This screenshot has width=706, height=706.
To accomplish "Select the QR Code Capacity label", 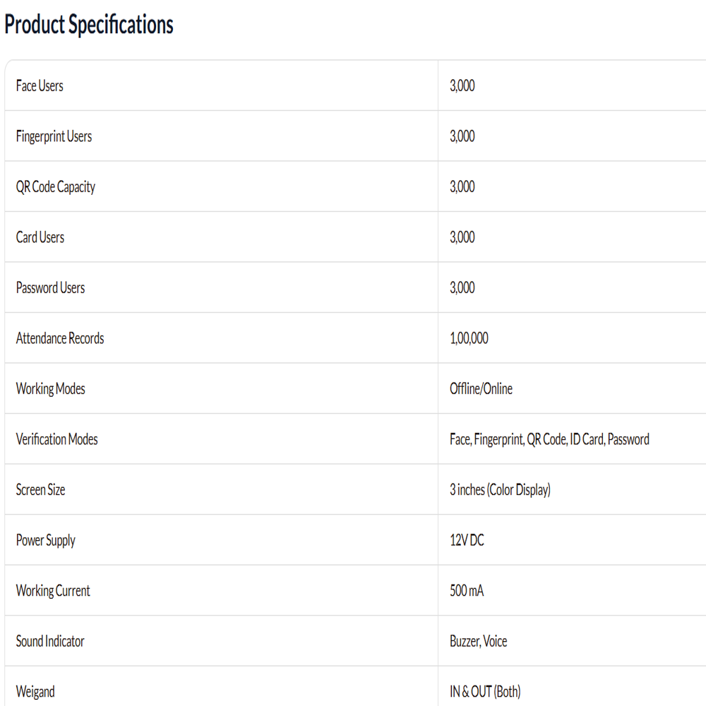I will pos(56,187).
